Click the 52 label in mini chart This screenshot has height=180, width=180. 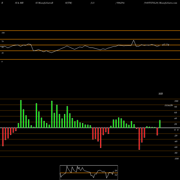[x=116, y=175]
